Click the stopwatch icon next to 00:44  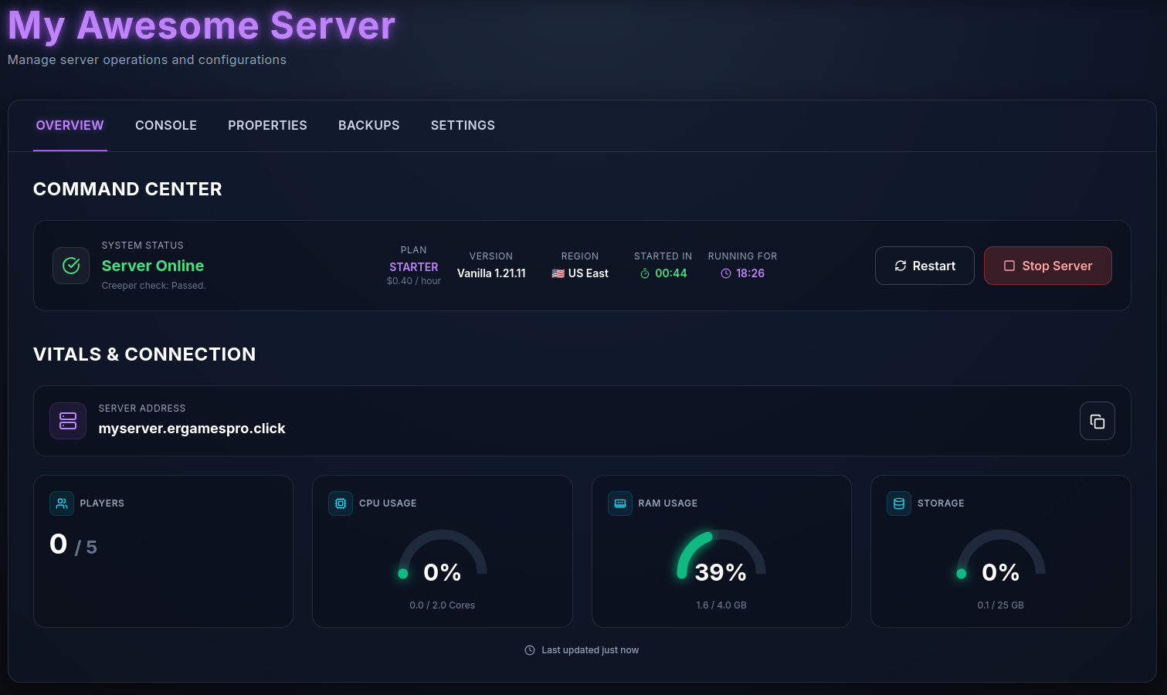tap(643, 273)
